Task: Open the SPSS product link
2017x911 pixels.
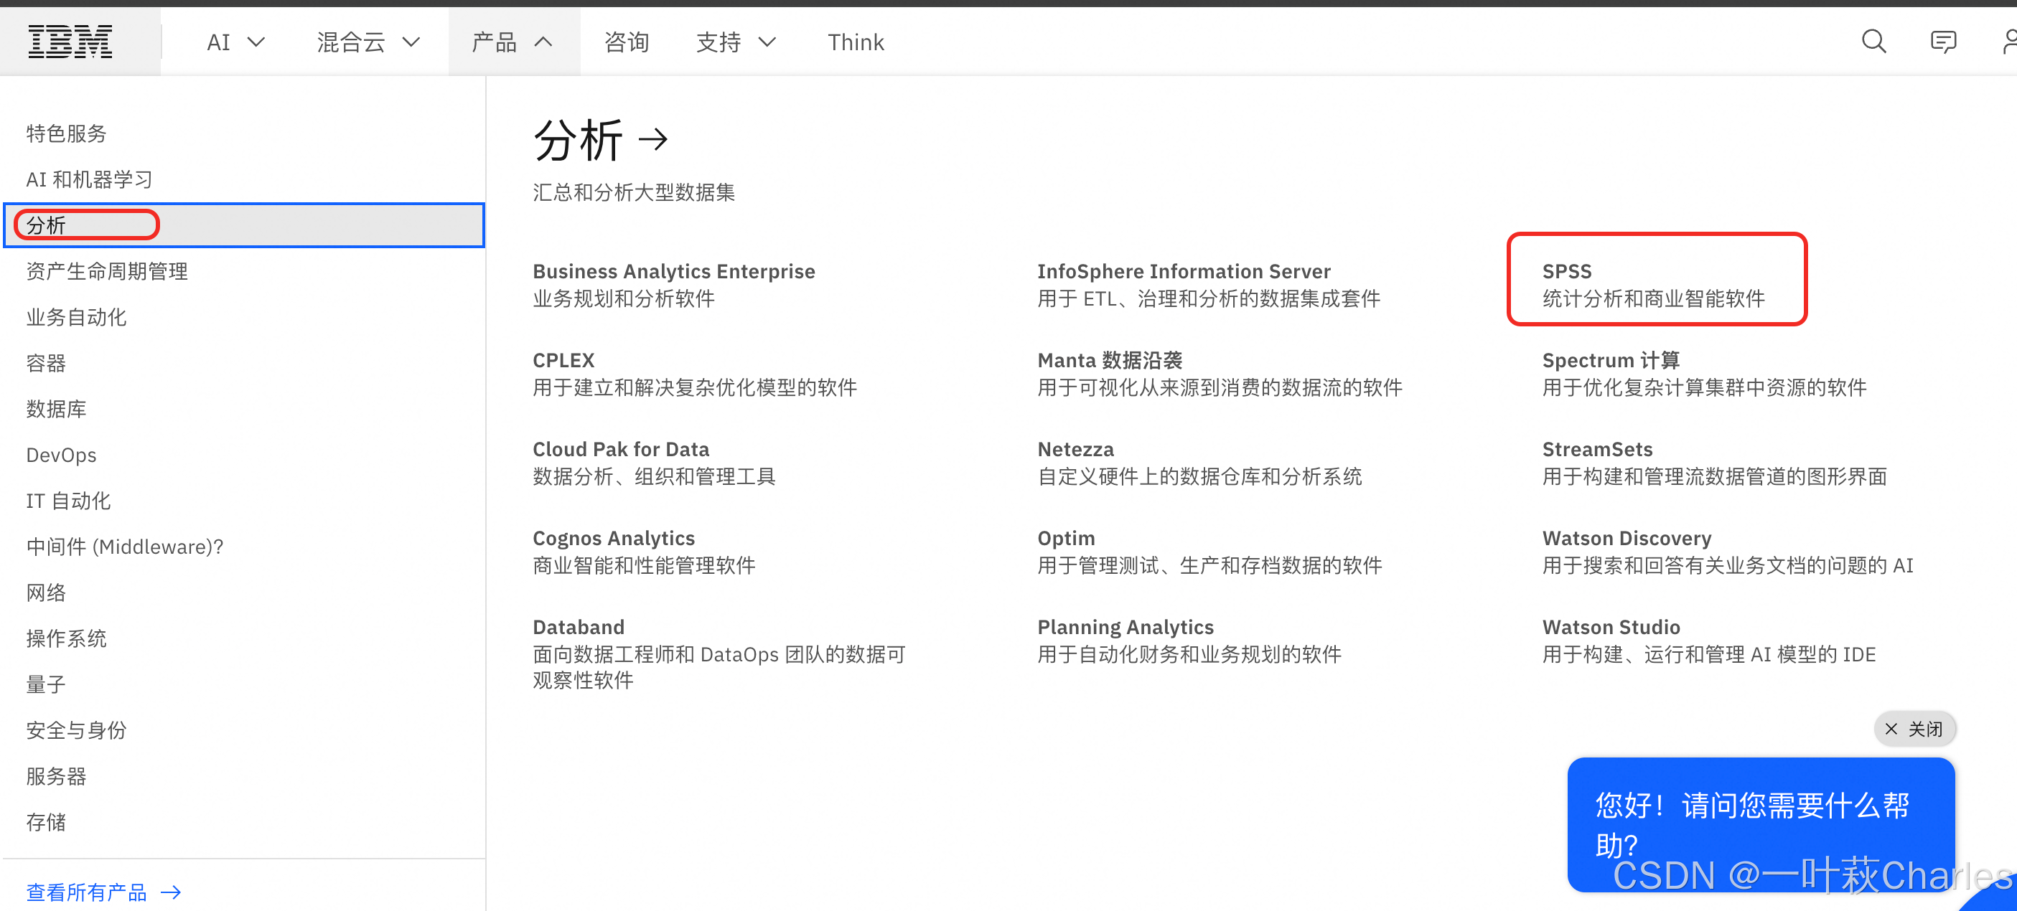Action: point(1566,272)
